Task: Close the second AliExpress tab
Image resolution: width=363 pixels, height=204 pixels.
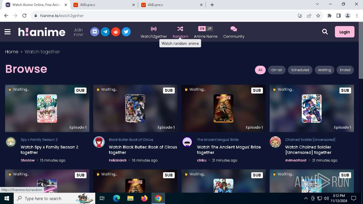Action: 202,5
